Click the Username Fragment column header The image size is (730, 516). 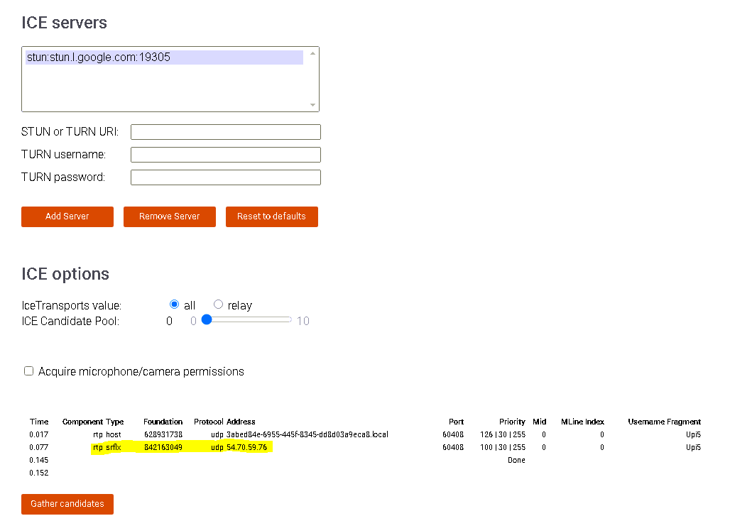click(664, 422)
